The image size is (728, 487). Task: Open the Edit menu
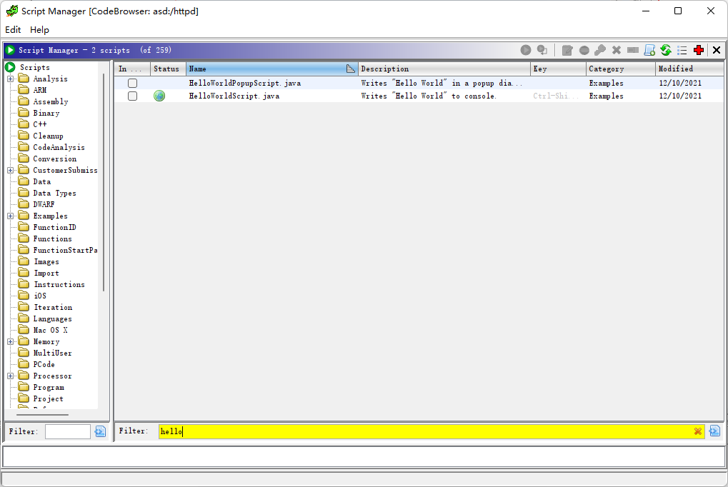13,30
